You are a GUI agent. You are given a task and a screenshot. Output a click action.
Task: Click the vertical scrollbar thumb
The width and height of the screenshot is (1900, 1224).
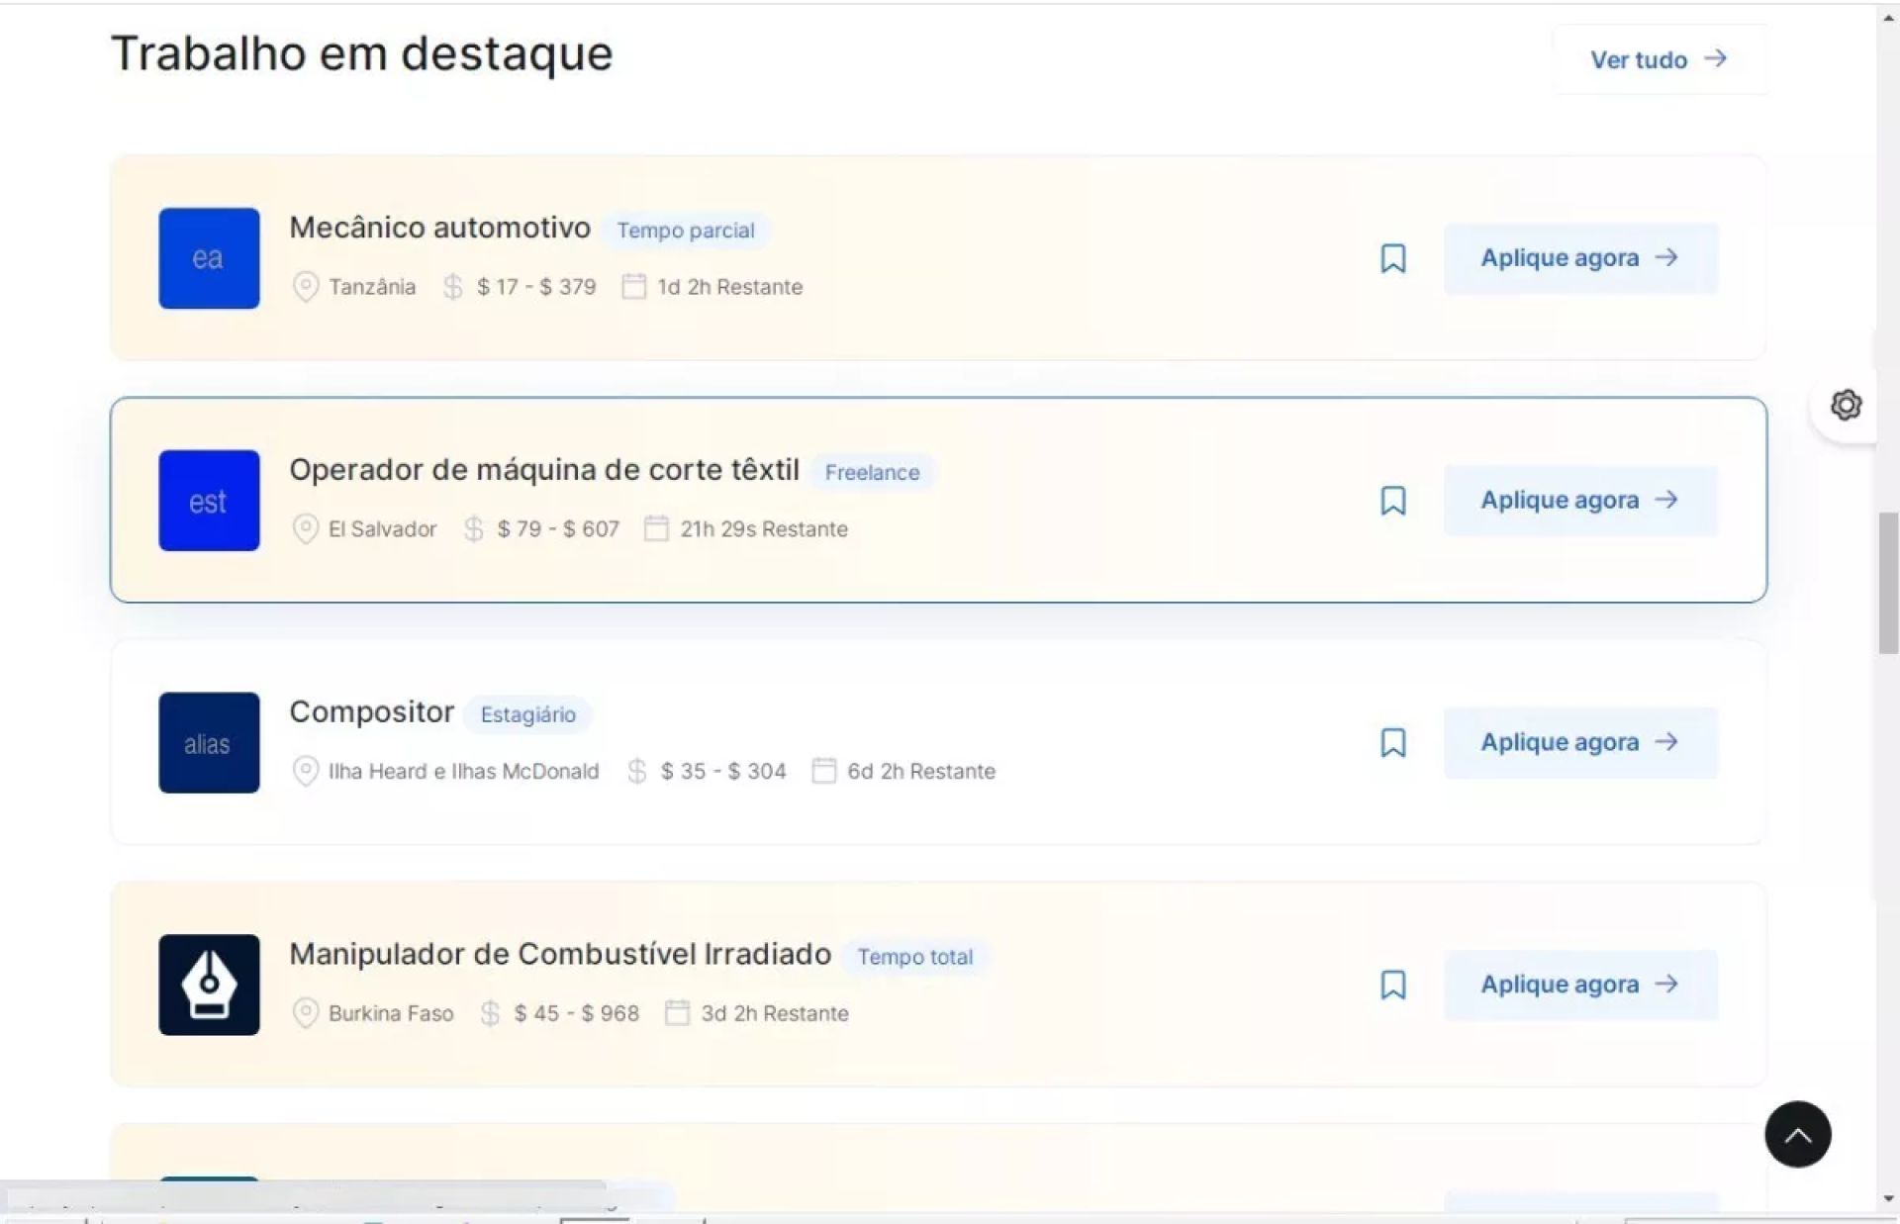point(1888,584)
